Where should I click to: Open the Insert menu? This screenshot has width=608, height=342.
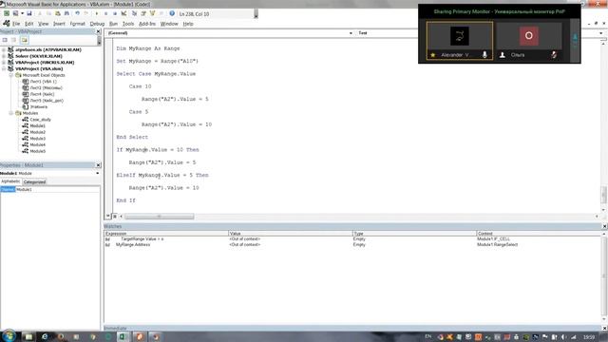59,24
